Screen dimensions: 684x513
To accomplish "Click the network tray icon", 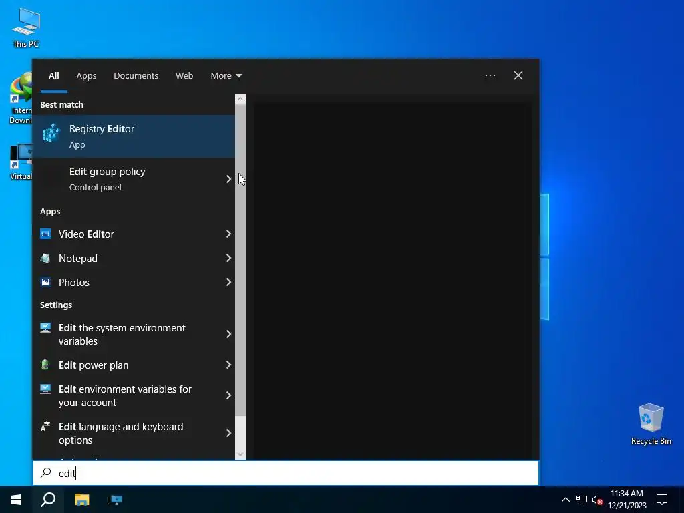I will click(582, 500).
